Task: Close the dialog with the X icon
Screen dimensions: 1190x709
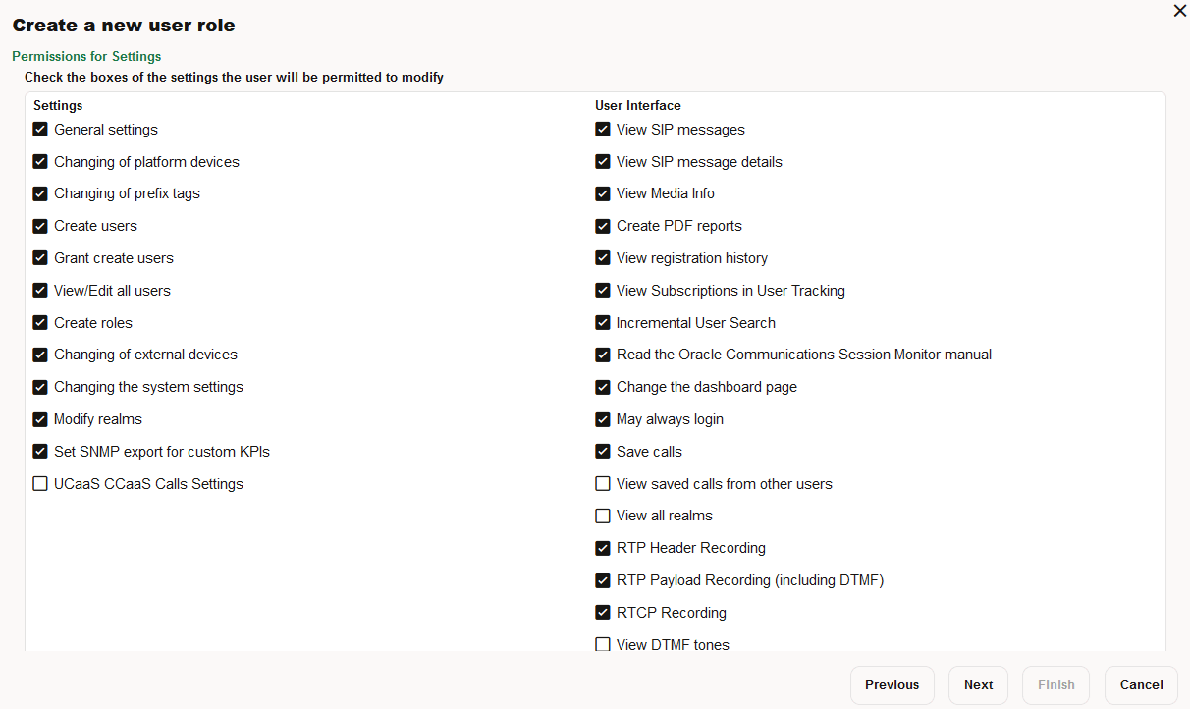Action: tap(1179, 11)
